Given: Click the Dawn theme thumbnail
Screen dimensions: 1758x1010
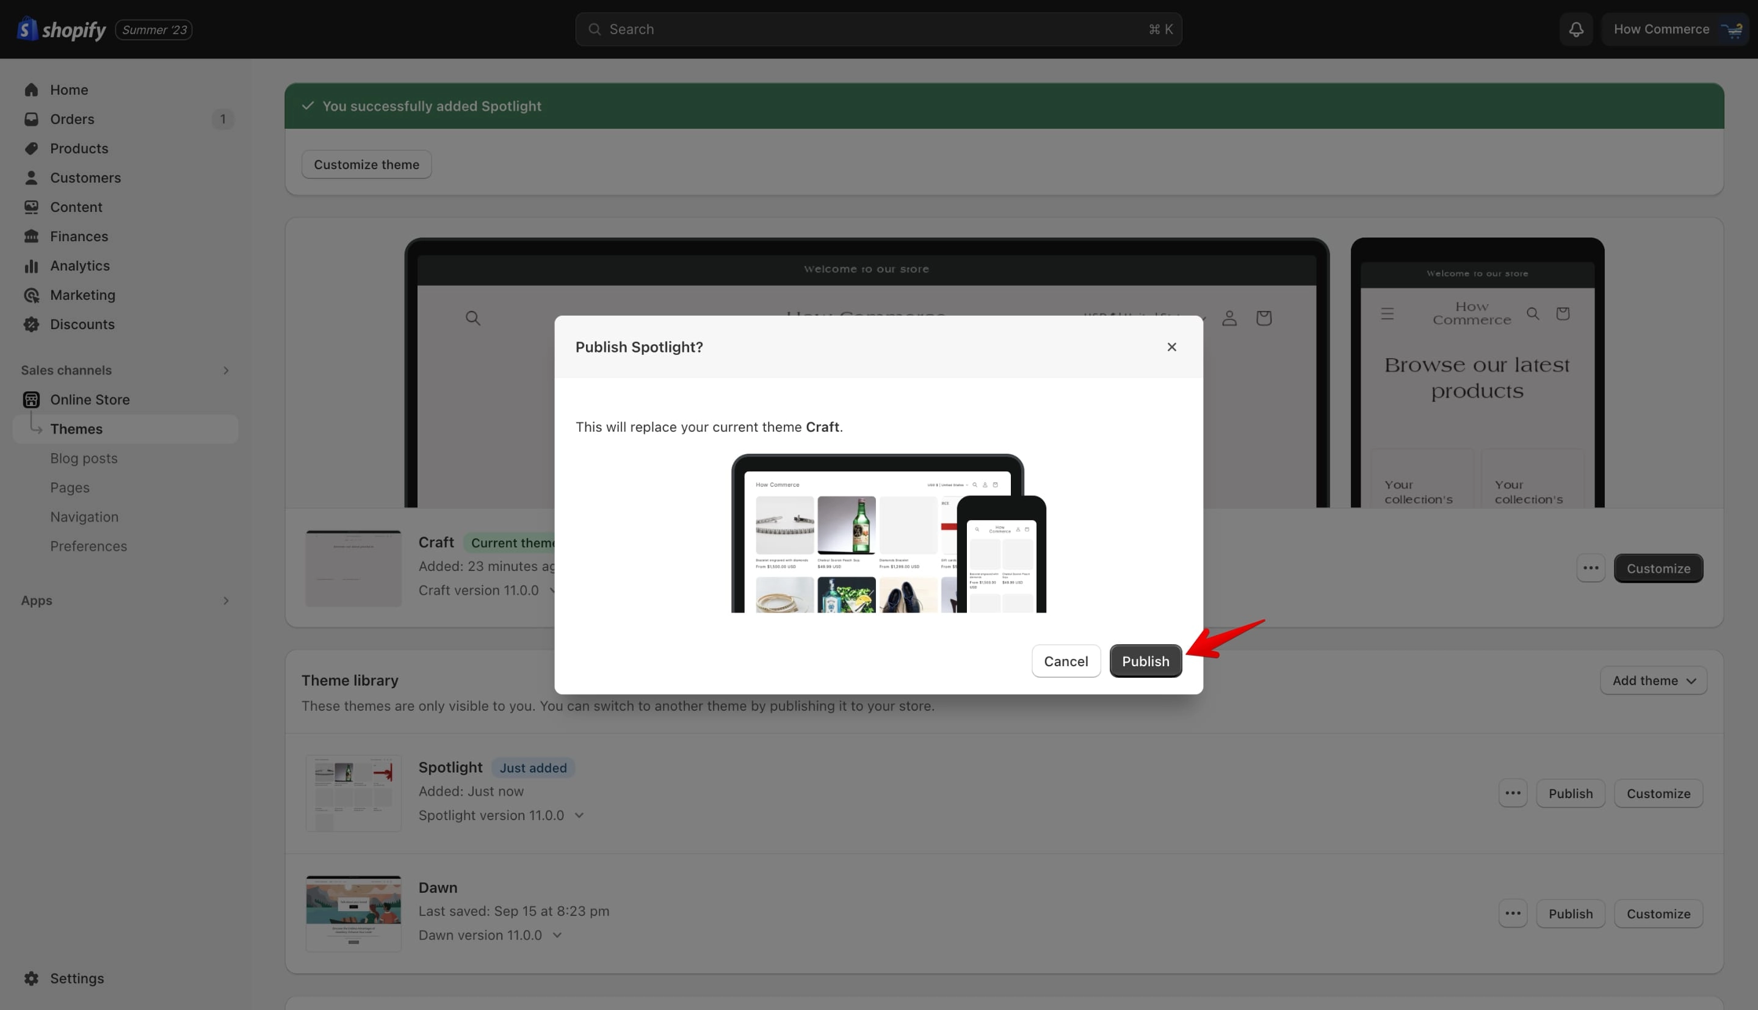Looking at the screenshot, I should (x=353, y=914).
